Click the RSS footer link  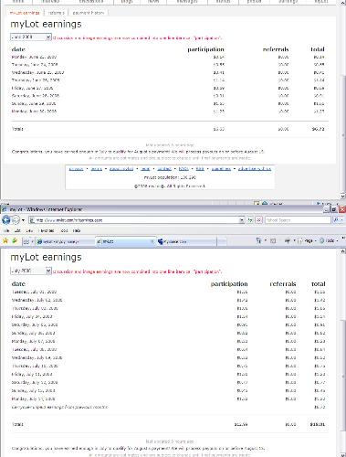[200, 169]
